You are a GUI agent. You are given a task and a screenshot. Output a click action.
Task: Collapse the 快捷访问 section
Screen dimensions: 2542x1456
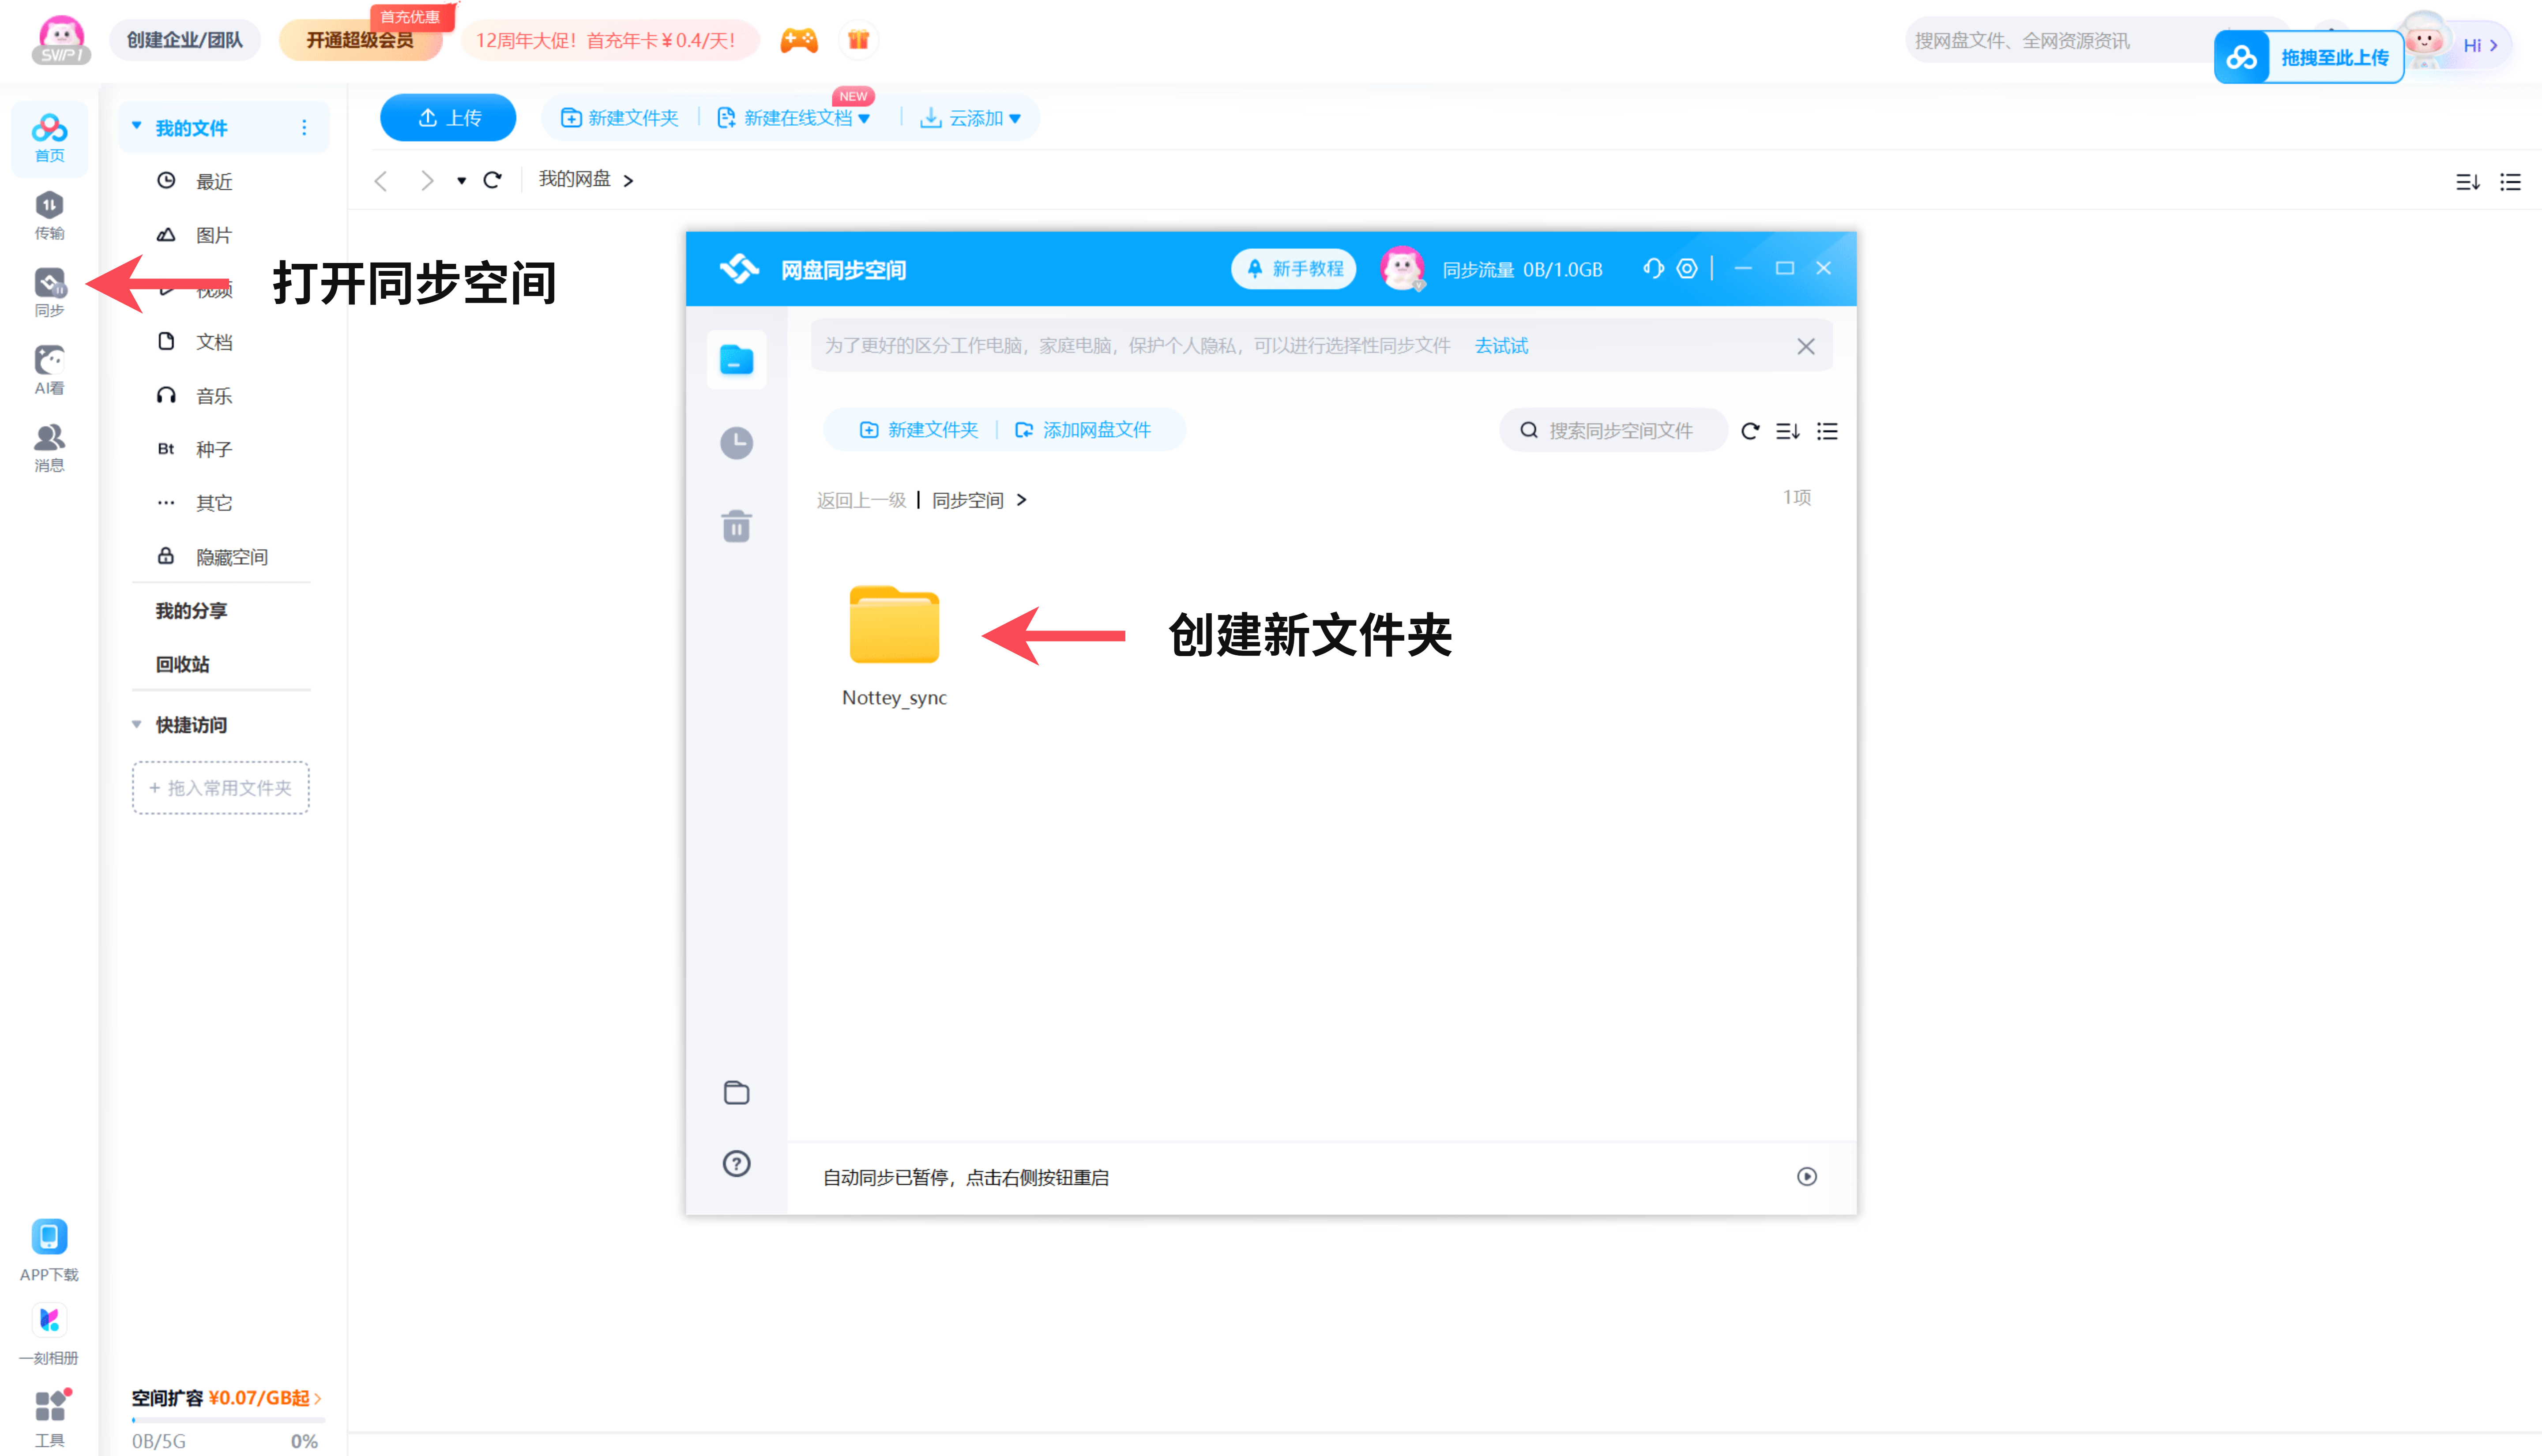tap(137, 724)
